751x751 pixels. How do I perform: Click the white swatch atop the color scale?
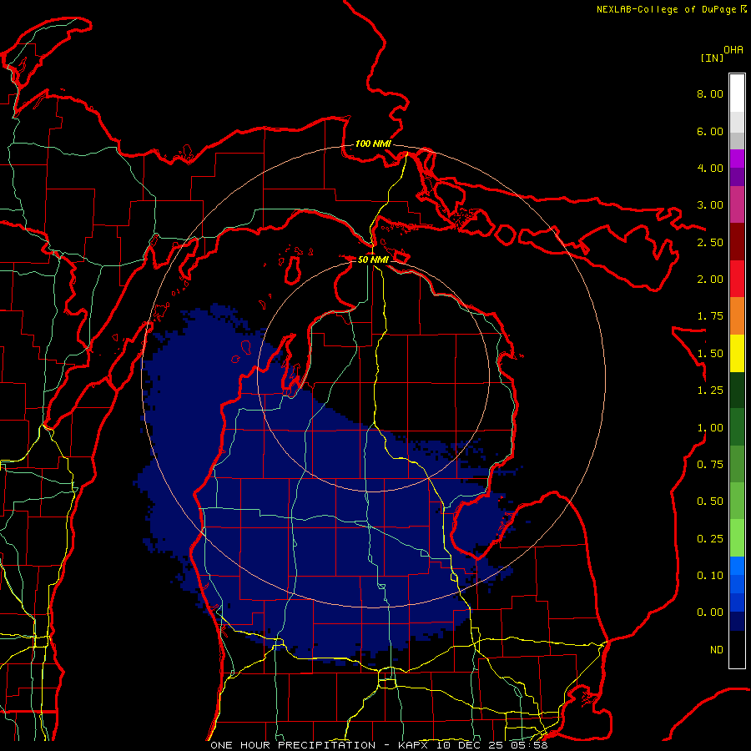point(737,93)
